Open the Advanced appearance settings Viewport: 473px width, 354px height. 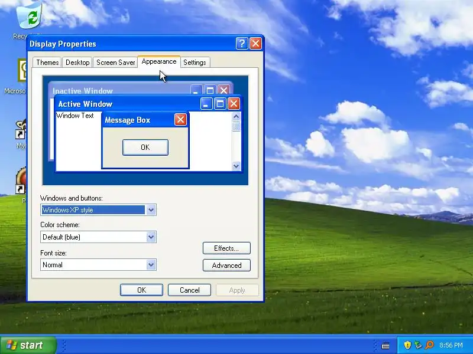click(x=226, y=265)
